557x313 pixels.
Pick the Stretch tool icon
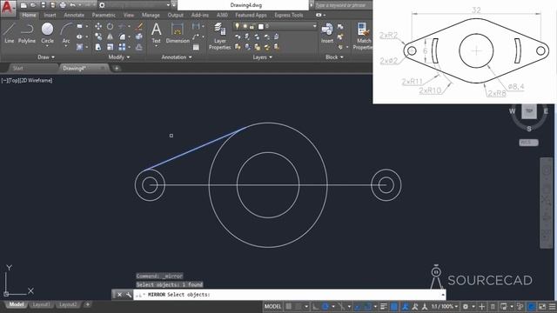[x=98, y=47]
